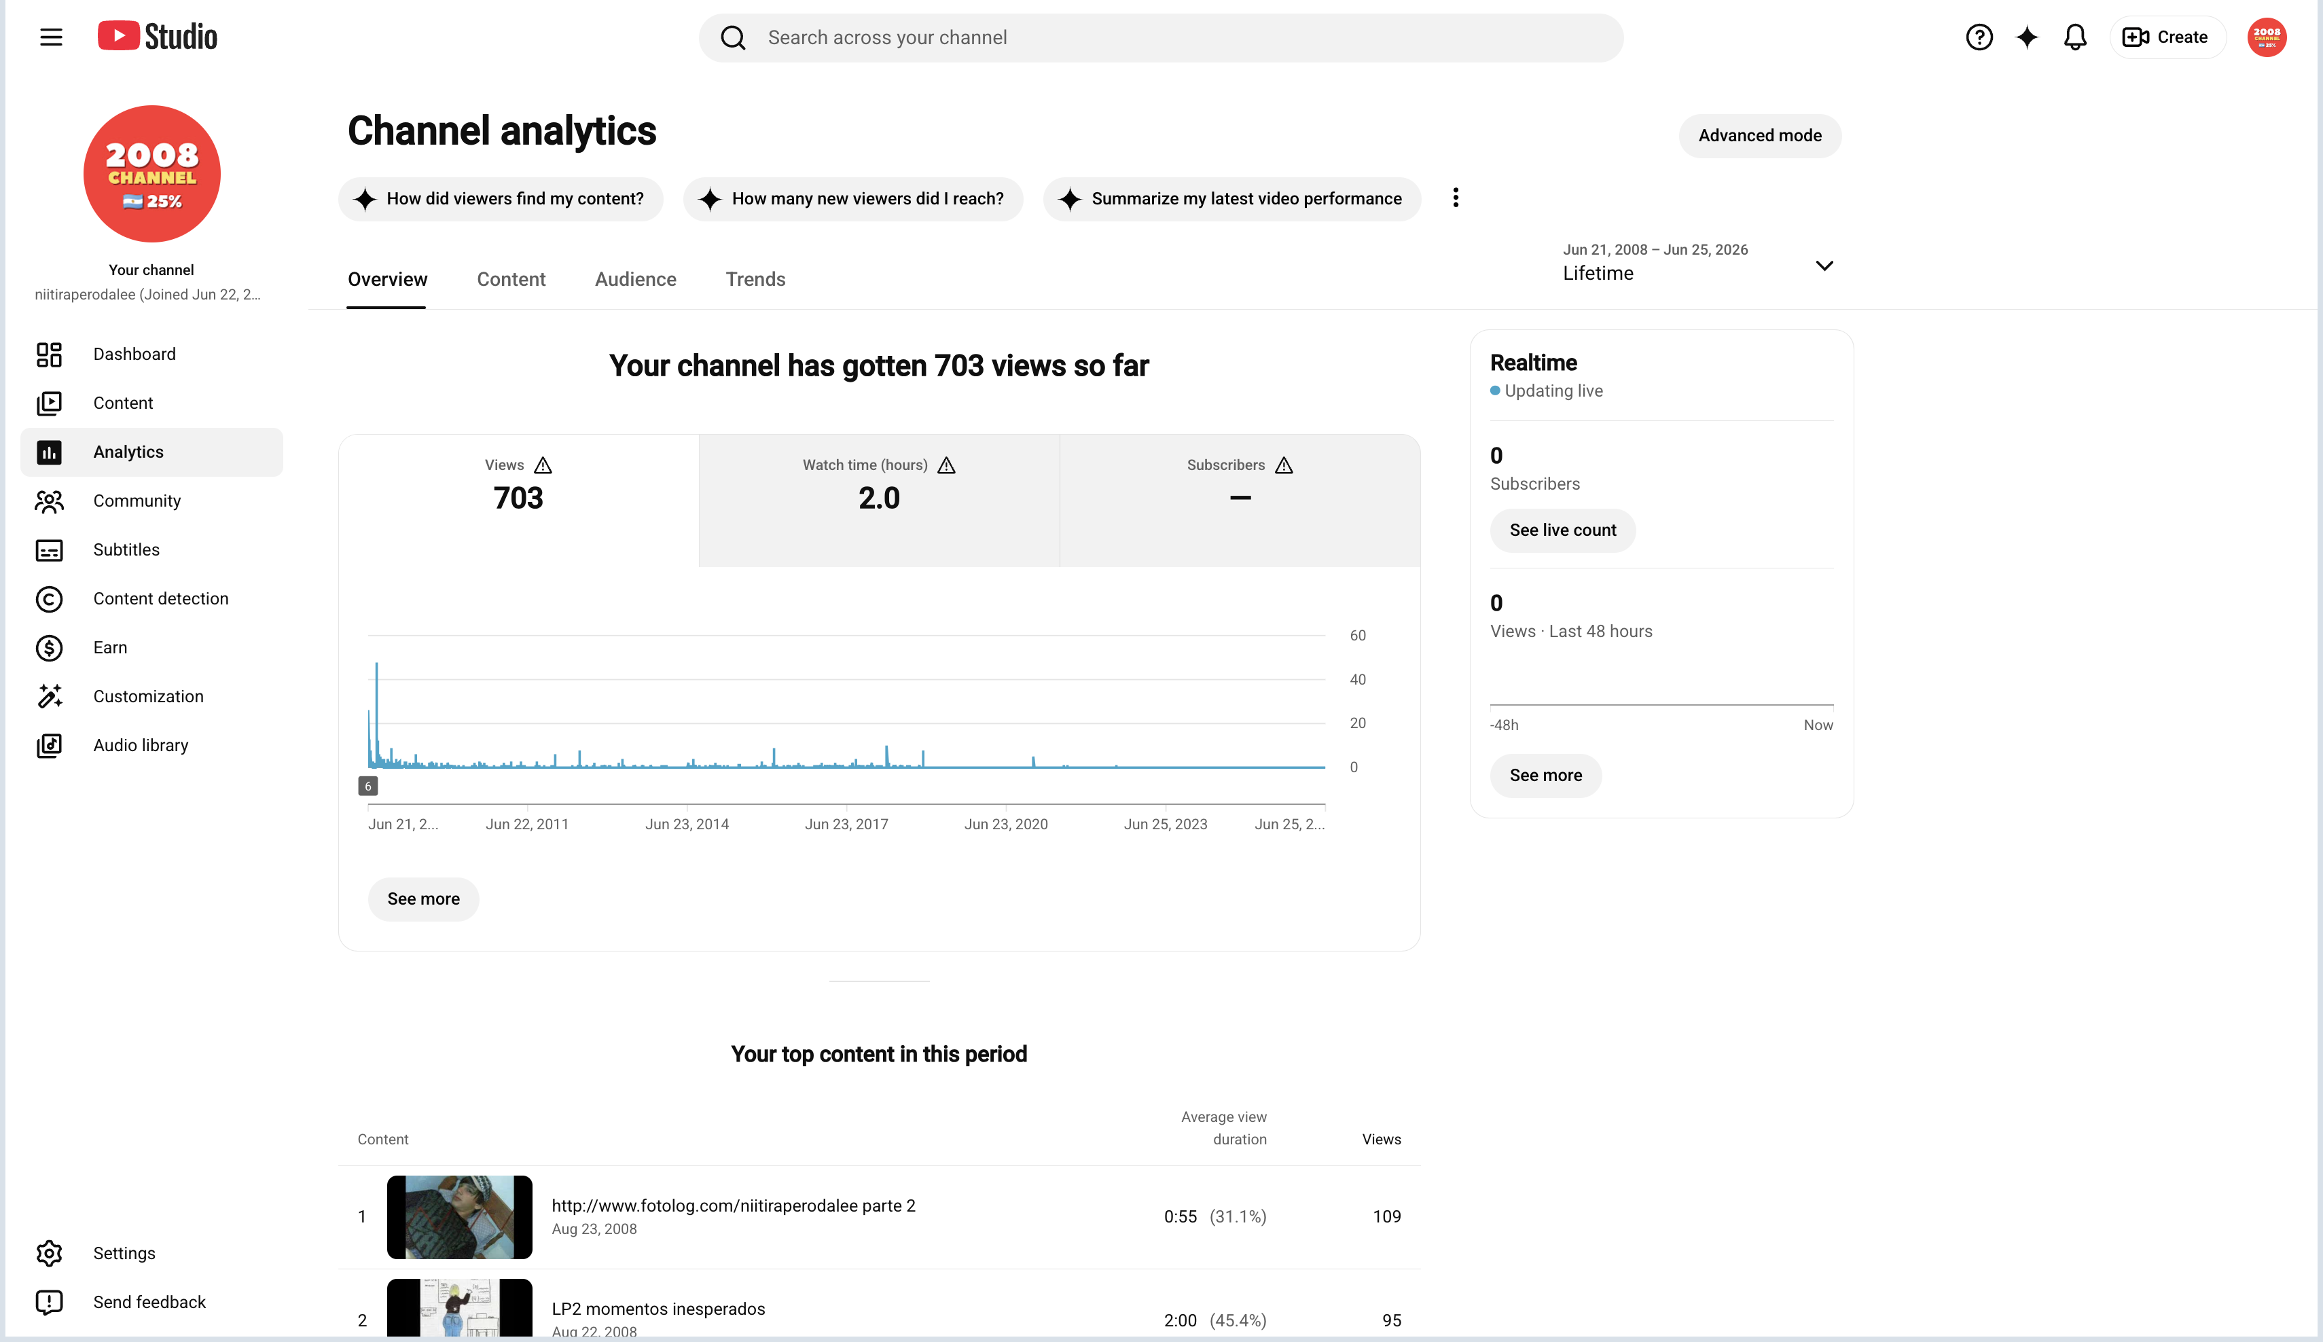Click the Send feedback icon

49,1301
